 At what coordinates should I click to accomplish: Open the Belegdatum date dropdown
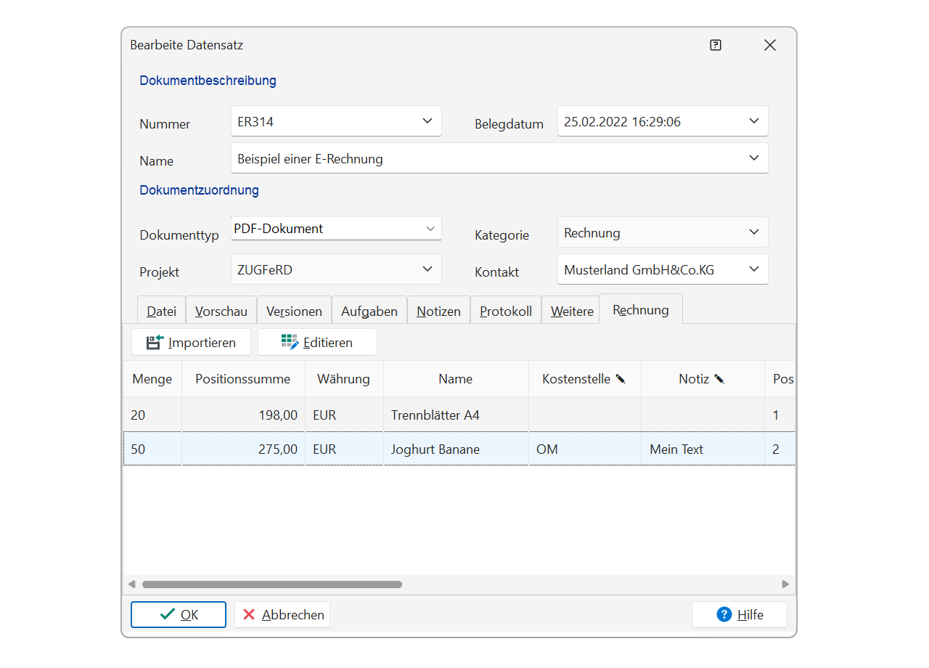pyautogui.click(x=753, y=121)
